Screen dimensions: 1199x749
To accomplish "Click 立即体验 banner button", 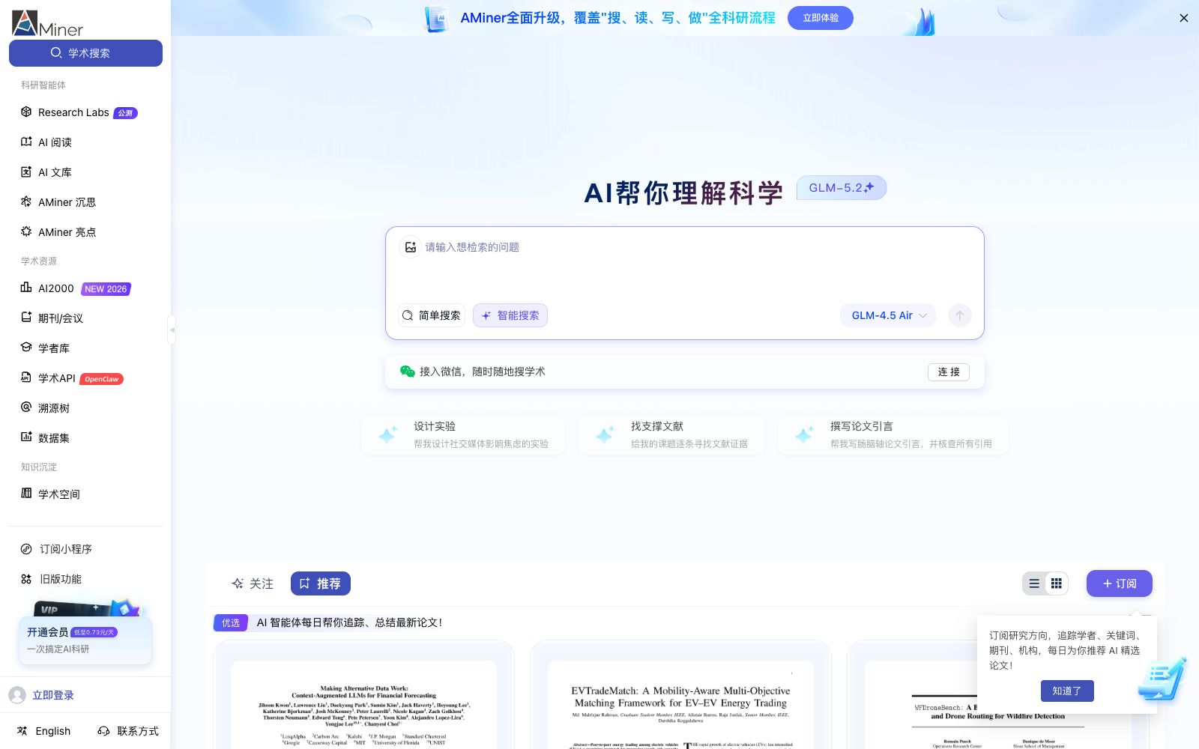I will click(x=821, y=18).
